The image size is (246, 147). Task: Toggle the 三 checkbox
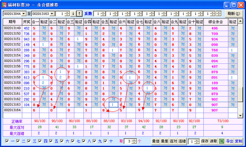[29, 141]
